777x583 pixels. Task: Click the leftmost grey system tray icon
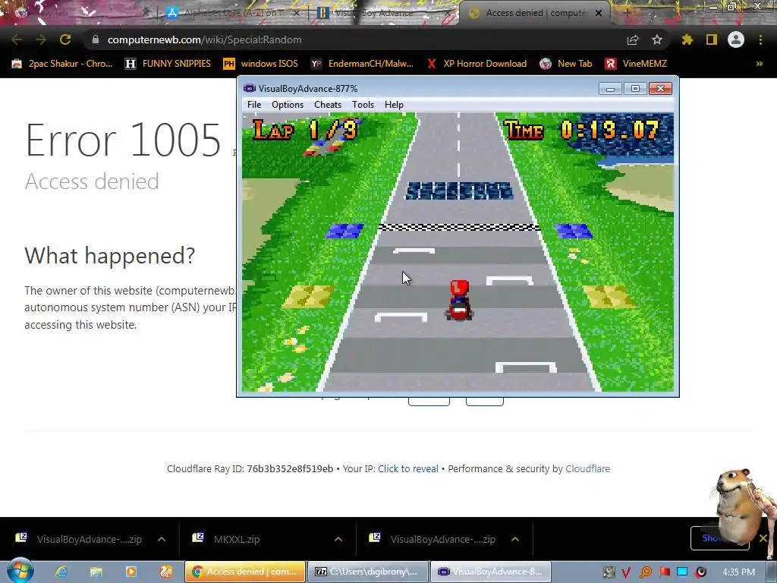[609, 572]
